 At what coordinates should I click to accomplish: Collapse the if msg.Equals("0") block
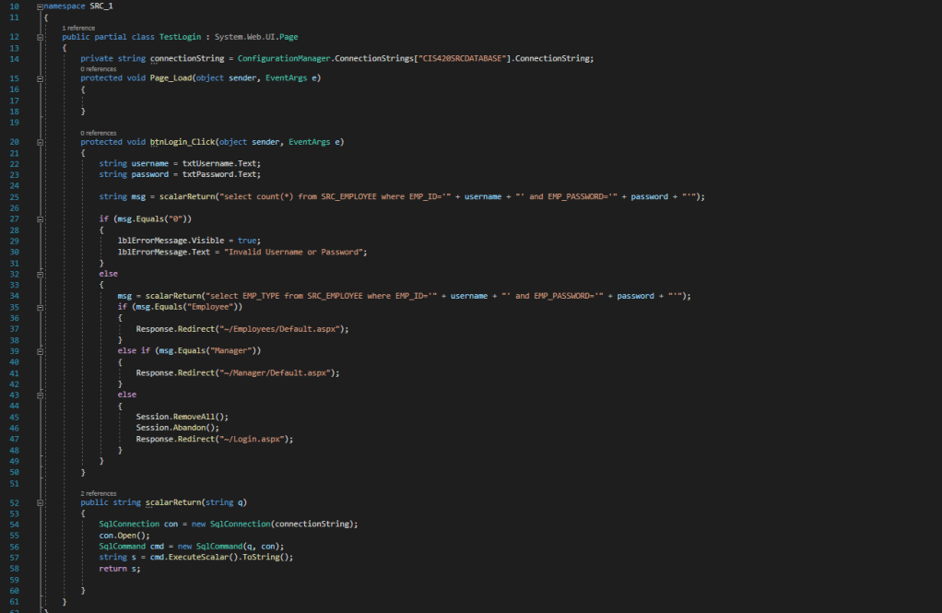coord(40,218)
